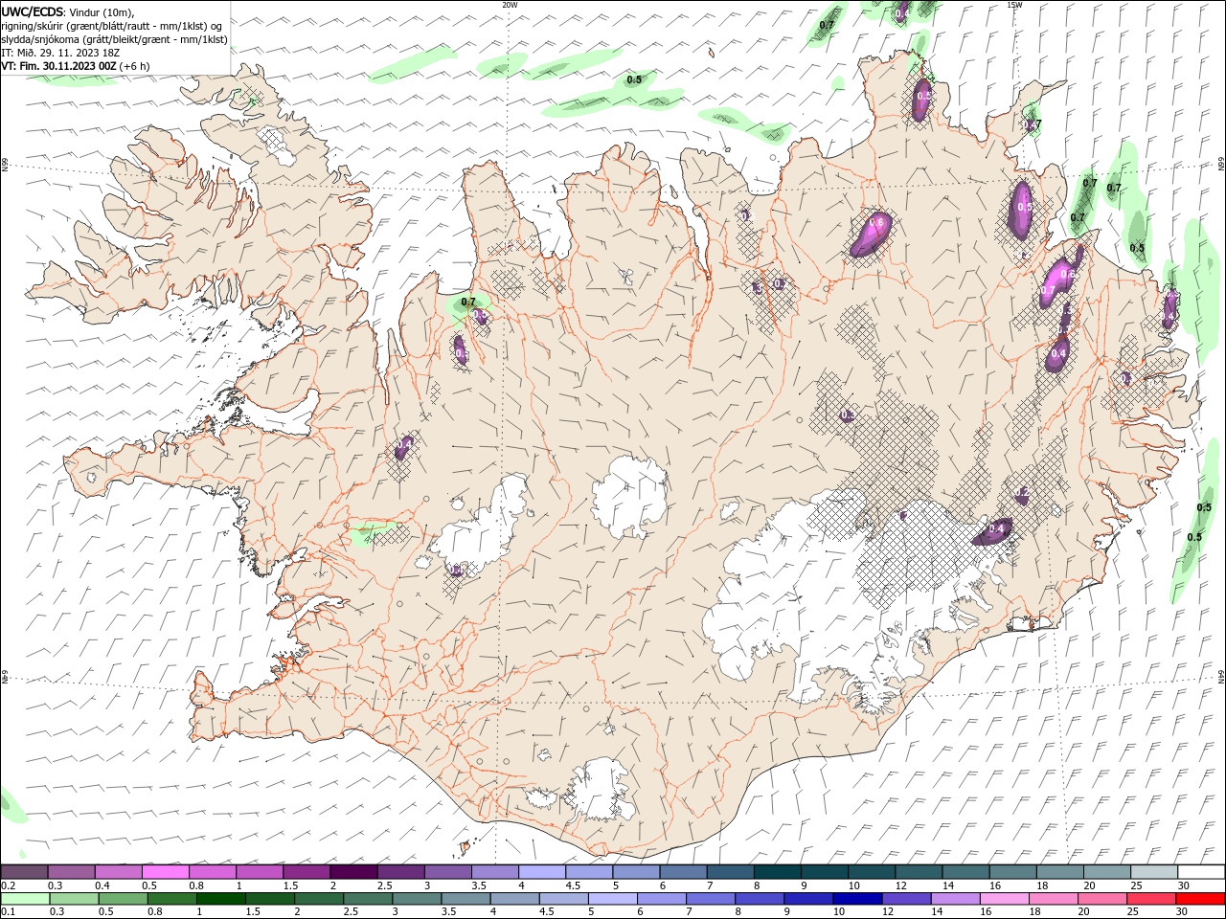Click the 0.5 green swatch in bottom legend row
Viewport: 1226px width, 919px height.
123,899
